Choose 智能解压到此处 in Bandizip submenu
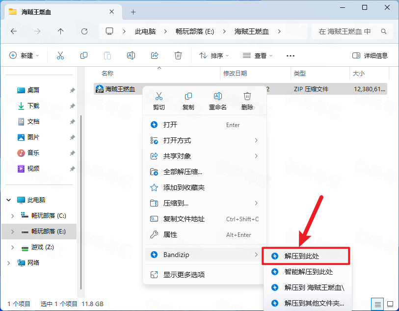399x311 pixels. (307, 272)
